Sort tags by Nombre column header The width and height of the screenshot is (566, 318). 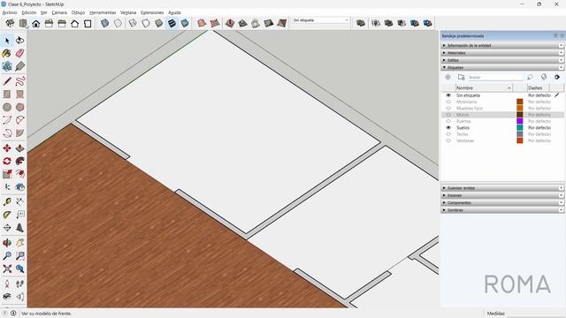click(484, 88)
